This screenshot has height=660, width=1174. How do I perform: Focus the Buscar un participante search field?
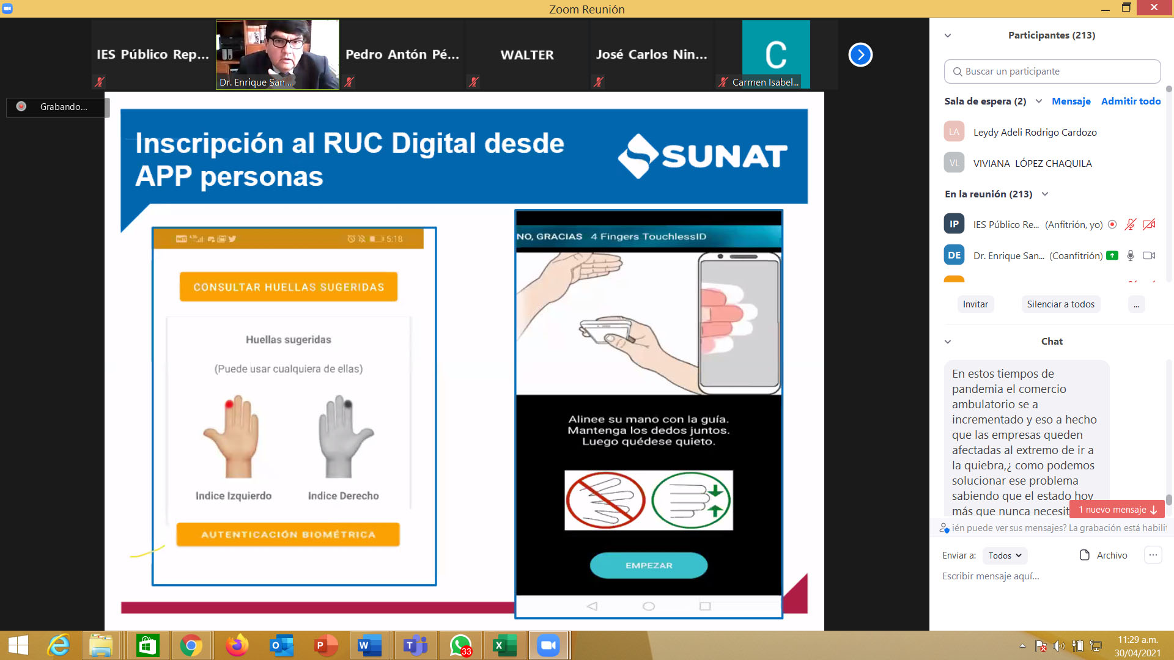tap(1052, 71)
